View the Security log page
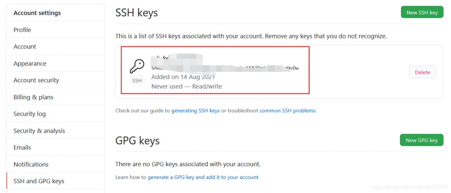451x193 pixels. coord(30,114)
